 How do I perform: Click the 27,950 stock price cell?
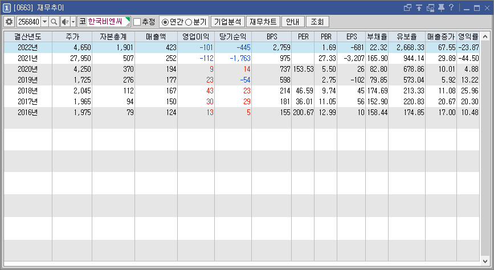72,58
